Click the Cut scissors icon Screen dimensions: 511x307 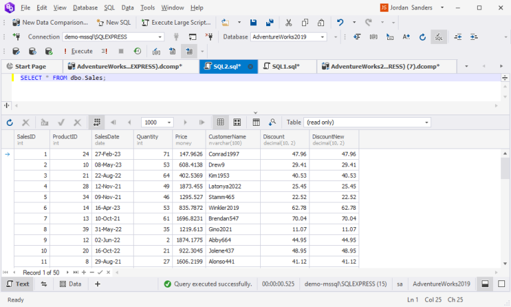(x=288, y=23)
